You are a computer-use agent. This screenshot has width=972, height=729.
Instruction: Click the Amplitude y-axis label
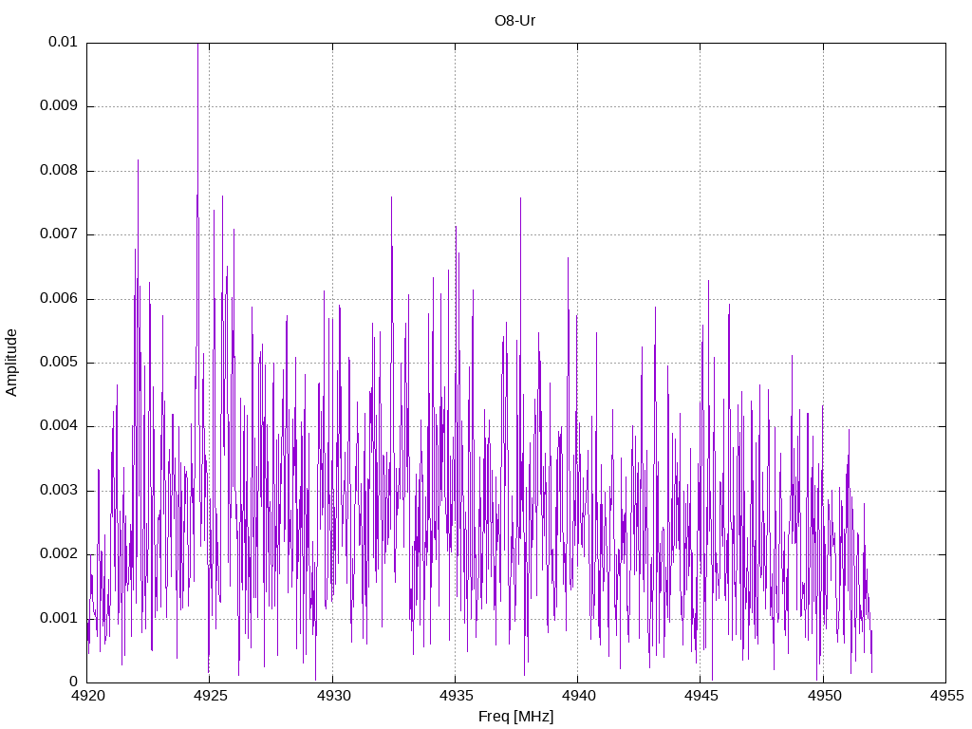click(11, 363)
